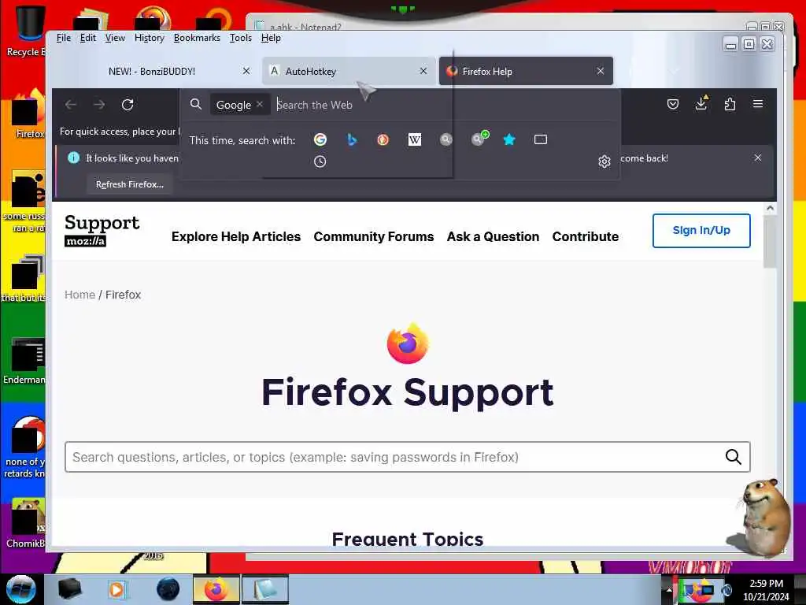Screen dimensions: 806x605
Task: Click the Firefox reload button
Action: coord(128,105)
